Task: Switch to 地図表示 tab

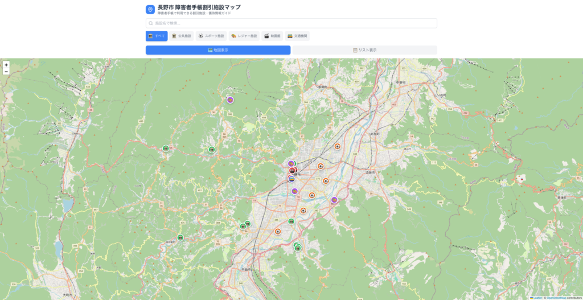Action: (x=218, y=50)
